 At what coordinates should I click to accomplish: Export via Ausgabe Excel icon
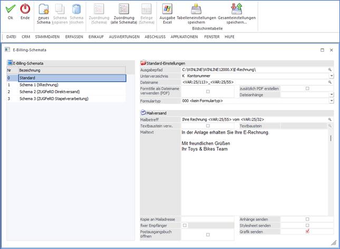(167, 9)
